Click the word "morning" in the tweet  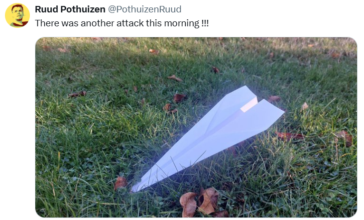pos(182,23)
